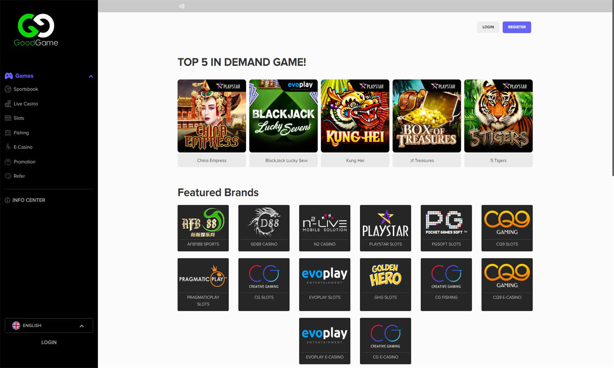Click the Refer handshake icon
614x368 pixels.
pos(8,176)
